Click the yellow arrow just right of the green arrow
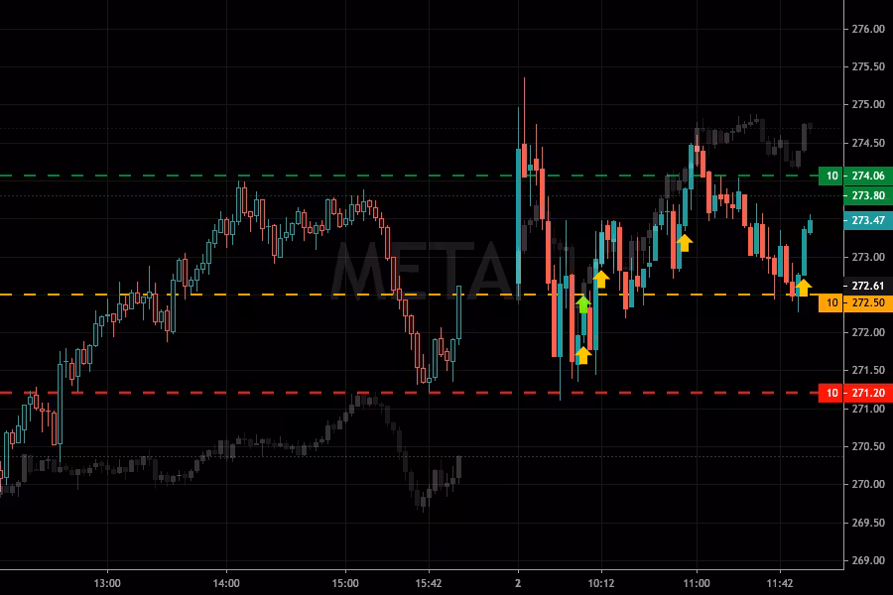Image resolution: width=893 pixels, height=595 pixels. pos(601,279)
